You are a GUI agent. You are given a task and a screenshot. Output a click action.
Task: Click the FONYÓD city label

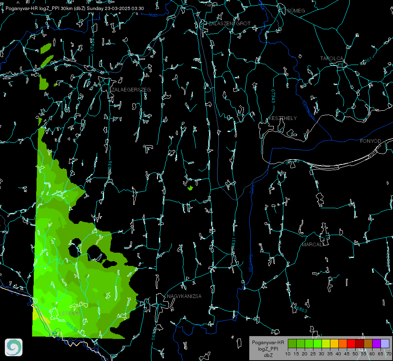pos(371,141)
